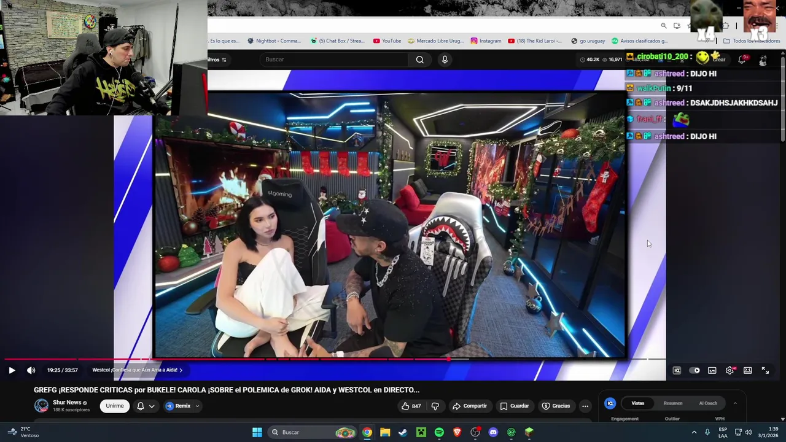Toggle autoplay switch in player
The width and height of the screenshot is (786, 442).
coord(695,370)
